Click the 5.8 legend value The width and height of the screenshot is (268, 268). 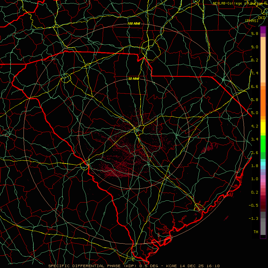(x=255, y=99)
